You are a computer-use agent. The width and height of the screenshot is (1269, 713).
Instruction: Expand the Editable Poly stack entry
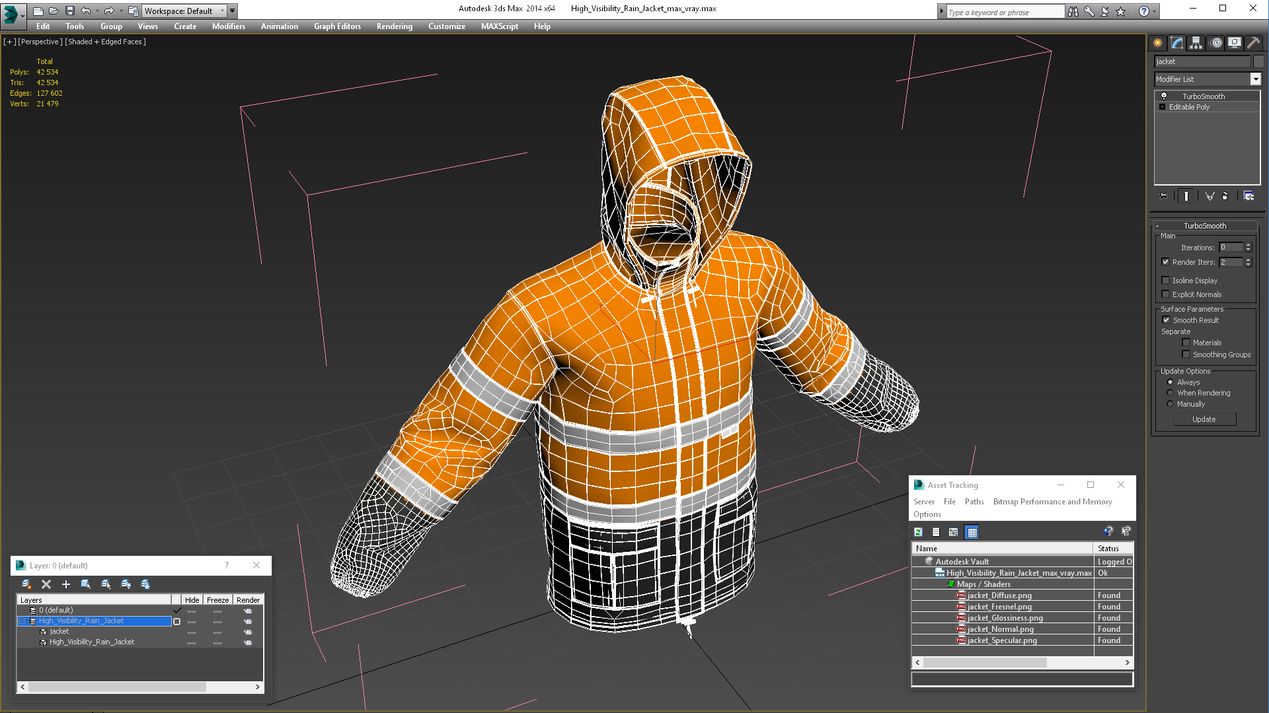click(x=1163, y=107)
